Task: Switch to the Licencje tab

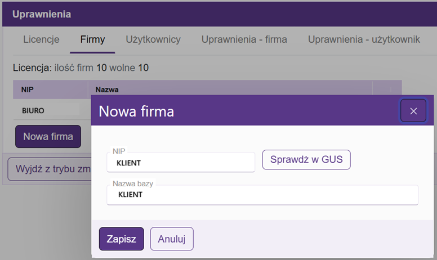Action: [41, 39]
